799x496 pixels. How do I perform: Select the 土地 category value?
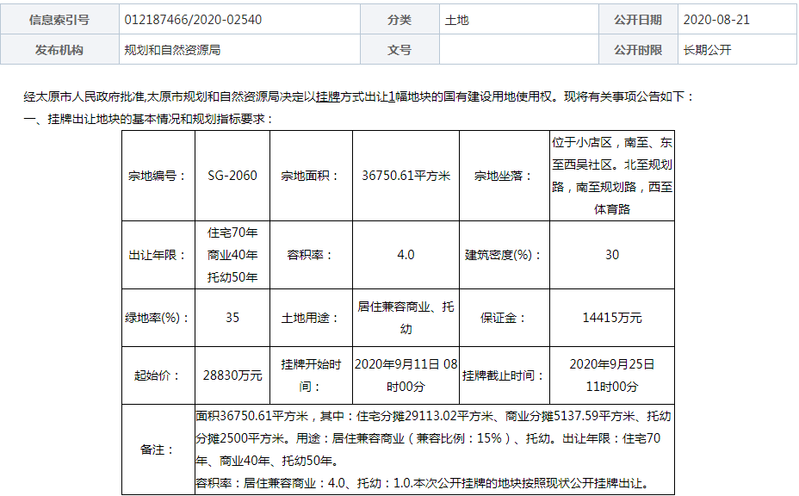point(456,20)
